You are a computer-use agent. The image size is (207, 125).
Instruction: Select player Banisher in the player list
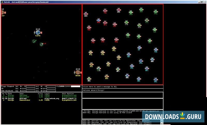click(x=23, y=95)
